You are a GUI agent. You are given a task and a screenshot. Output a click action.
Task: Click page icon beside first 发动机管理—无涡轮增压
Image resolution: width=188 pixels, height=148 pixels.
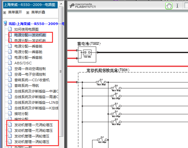pyautogui.click(x=10, y=125)
